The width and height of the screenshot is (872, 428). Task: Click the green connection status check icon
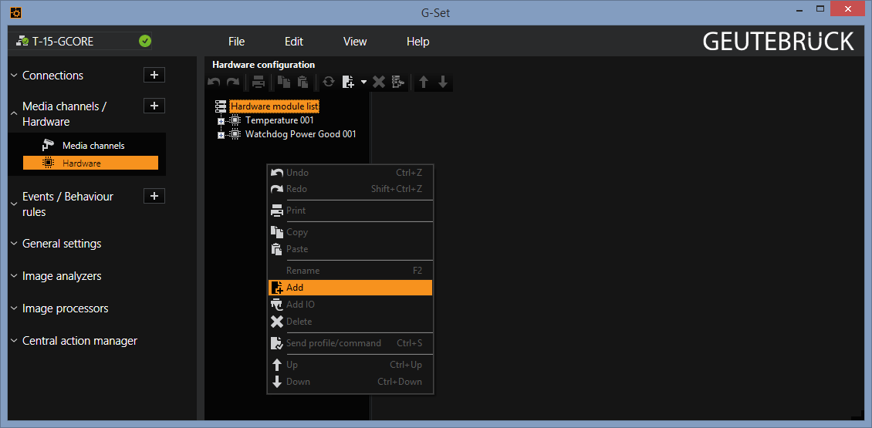pos(144,41)
